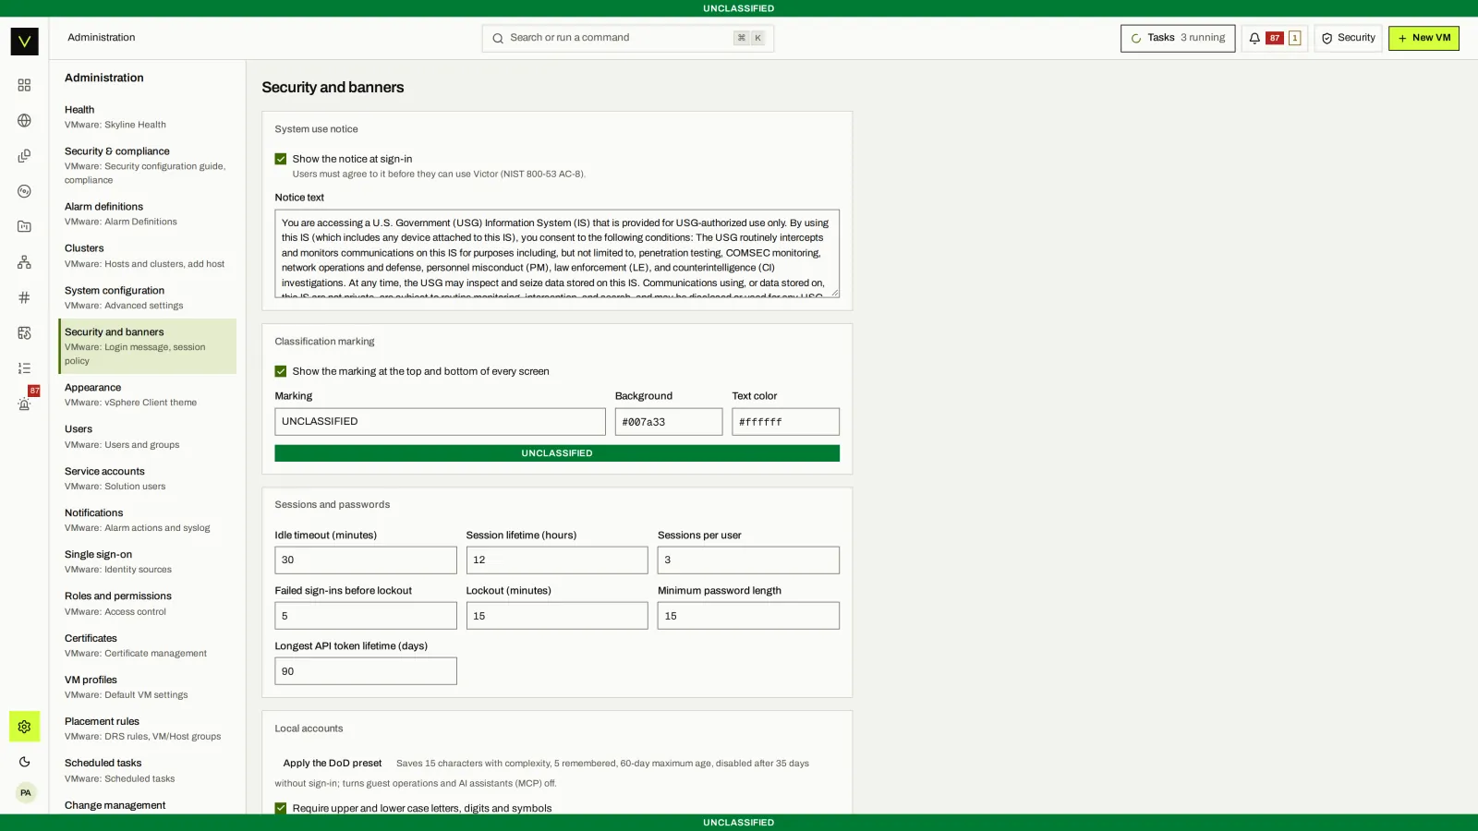The height and width of the screenshot is (831, 1478).
Task: Open Roles and permissions section
Action: tap(147, 603)
